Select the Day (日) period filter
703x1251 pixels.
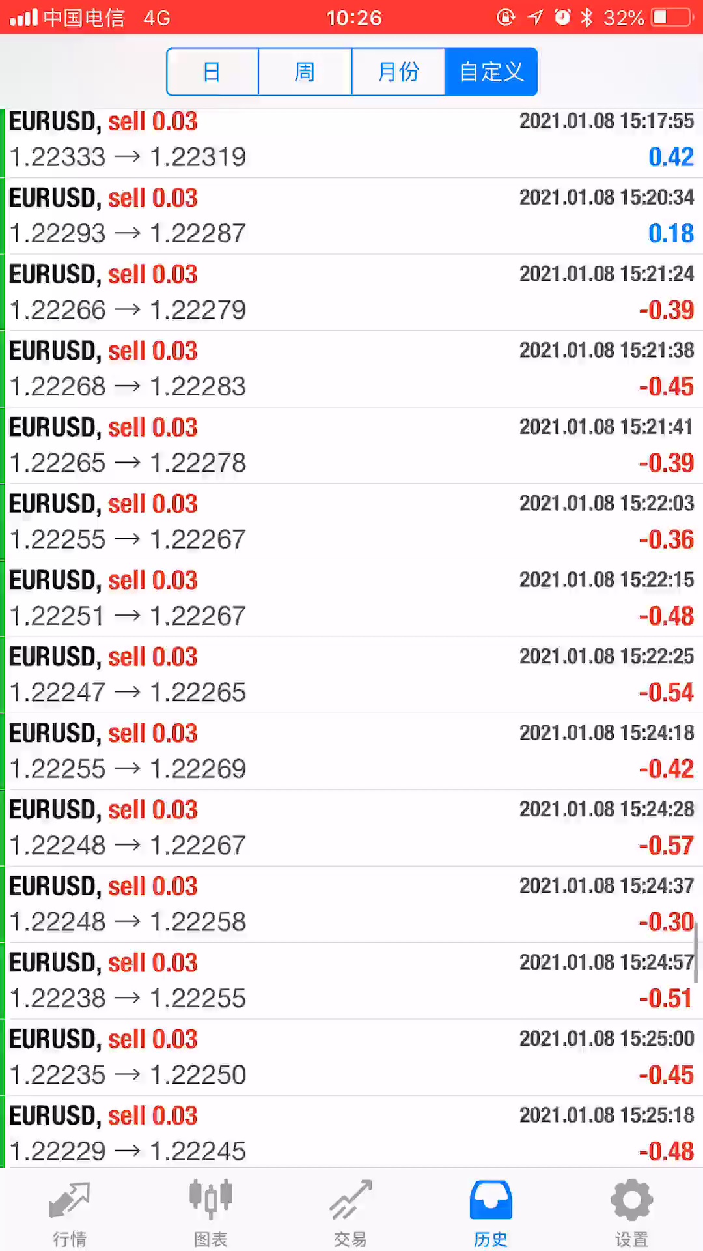point(212,72)
